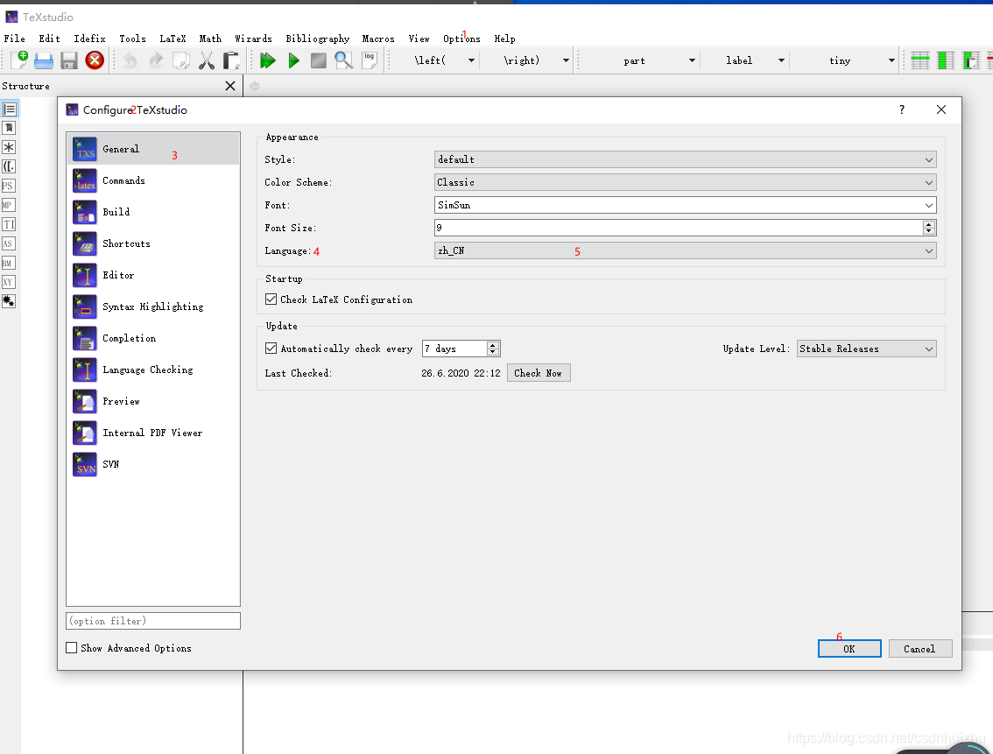This screenshot has width=993, height=754.
Task: Click the option filter input field
Action: (x=153, y=621)
